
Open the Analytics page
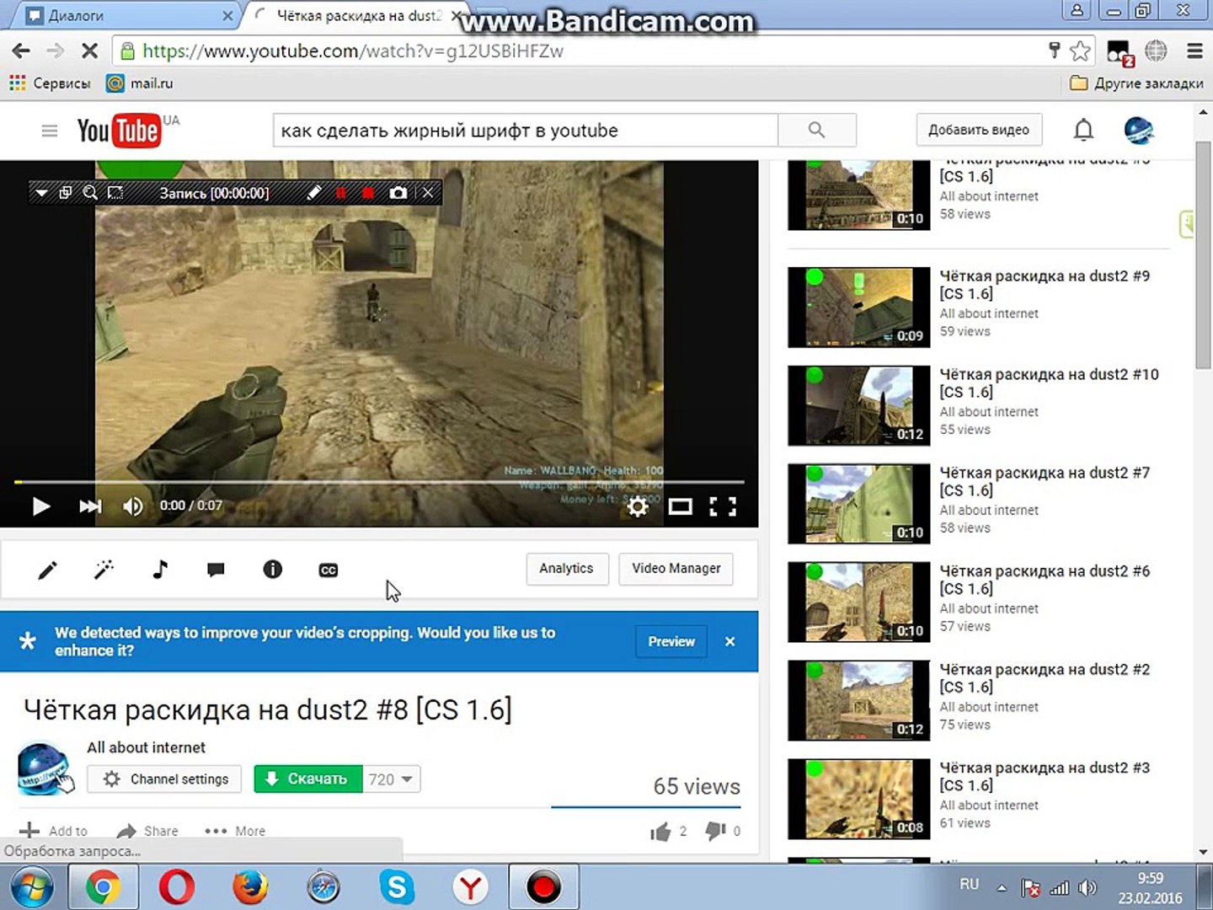(x=566, y=569)
